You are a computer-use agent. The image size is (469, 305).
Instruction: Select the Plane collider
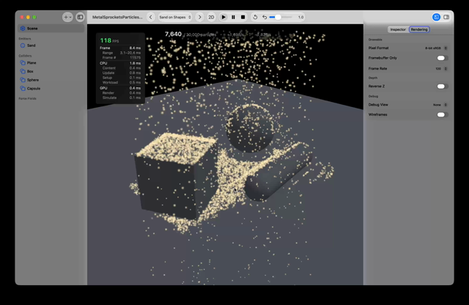click(x=51, y=63)
